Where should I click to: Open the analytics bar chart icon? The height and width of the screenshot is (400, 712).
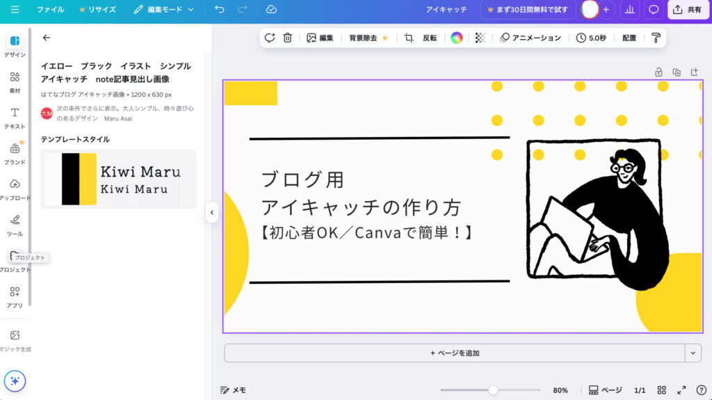(x=630, y=9)
